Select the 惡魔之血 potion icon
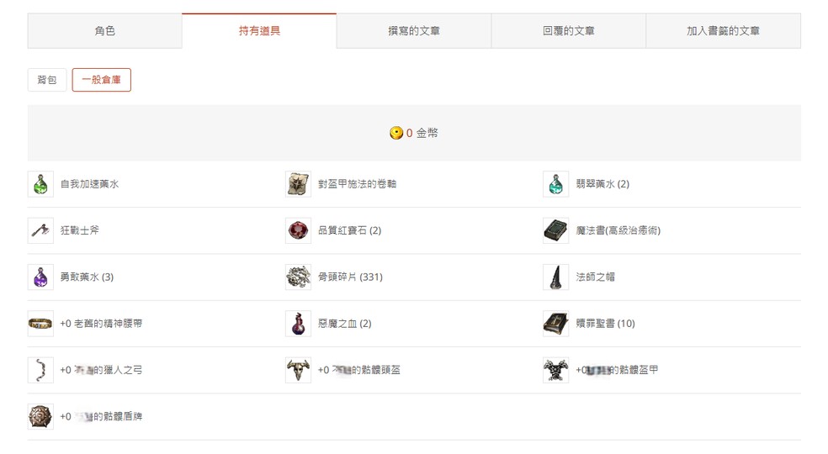The width and height of the screenshot is (828, 454). pyautogui.click(x=298, y=324)
